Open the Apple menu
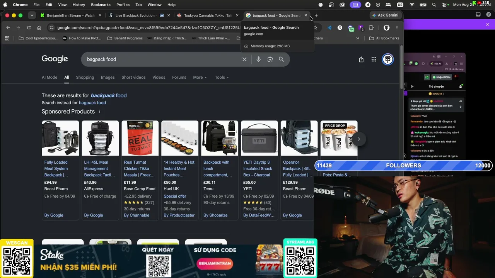Screen dimensions: 495x278 [x=6, y=5]
